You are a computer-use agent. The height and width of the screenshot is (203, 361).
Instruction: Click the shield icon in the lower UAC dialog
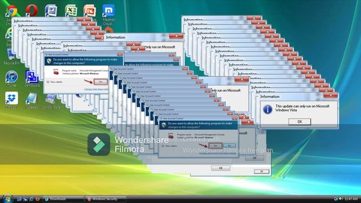[164, 125]
